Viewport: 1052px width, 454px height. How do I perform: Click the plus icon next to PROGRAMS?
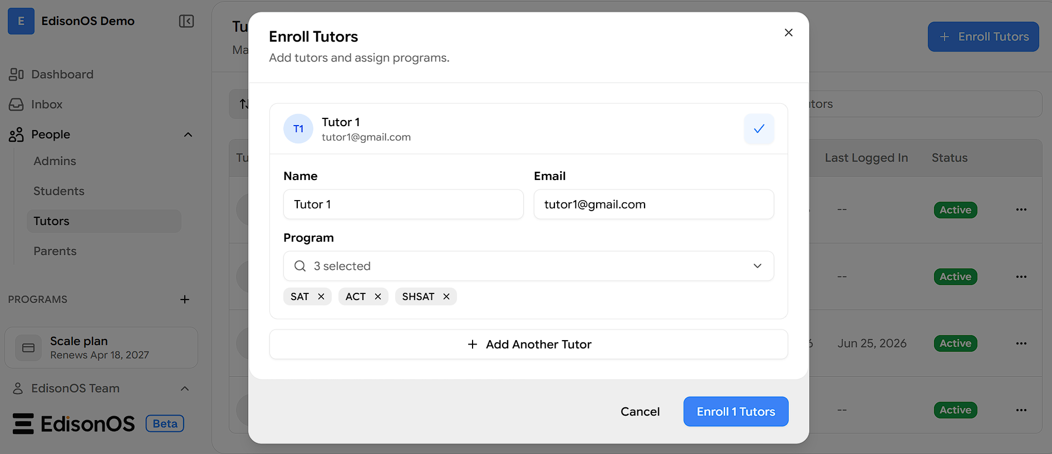(185, 300)
